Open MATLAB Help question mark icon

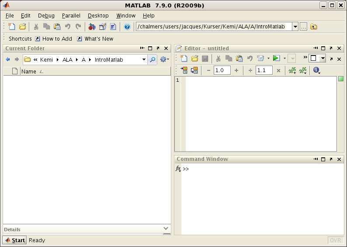127,27
